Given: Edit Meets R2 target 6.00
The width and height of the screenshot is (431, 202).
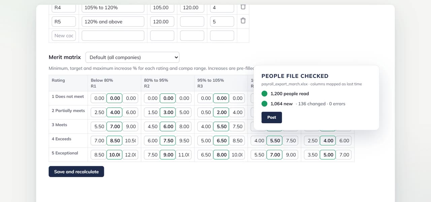Looking at the screenshot, I should click(168, 127).
